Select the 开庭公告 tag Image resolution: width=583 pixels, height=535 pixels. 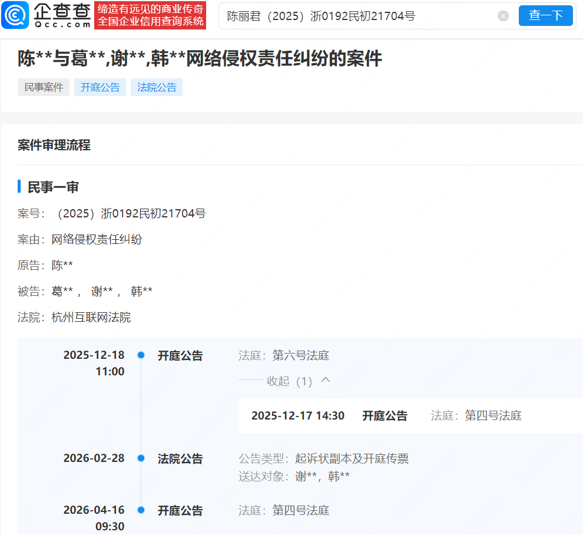pos(100,87)
